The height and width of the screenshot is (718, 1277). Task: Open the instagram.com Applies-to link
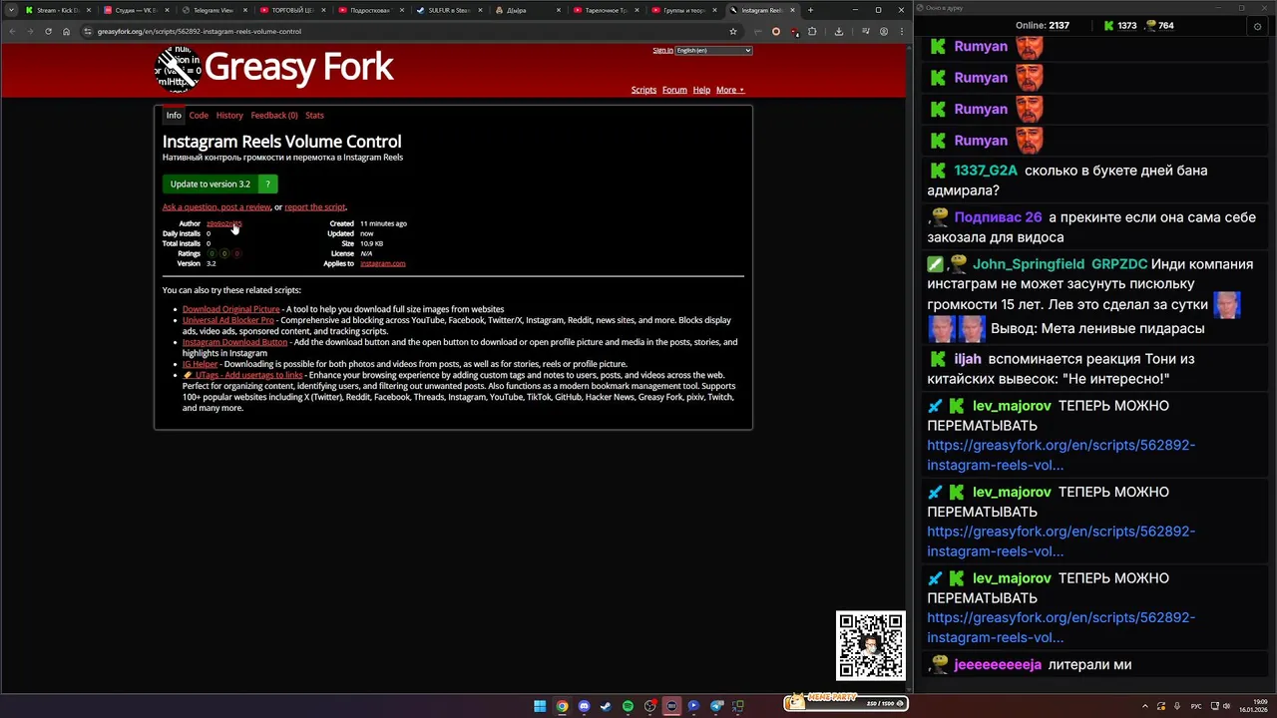383,263
